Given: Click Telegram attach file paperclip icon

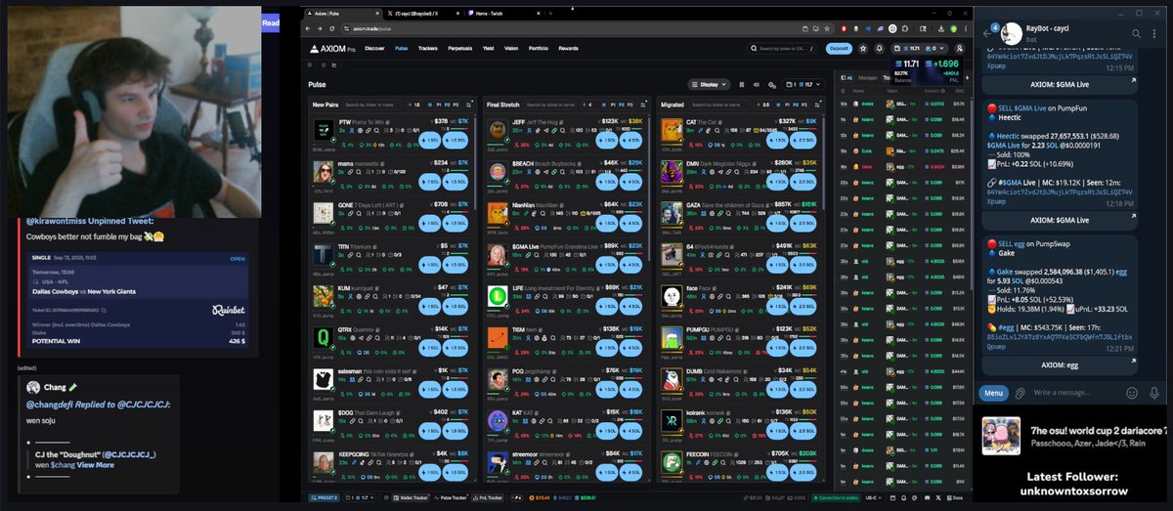Looking at the screenshot, I should pos(1020,393).
